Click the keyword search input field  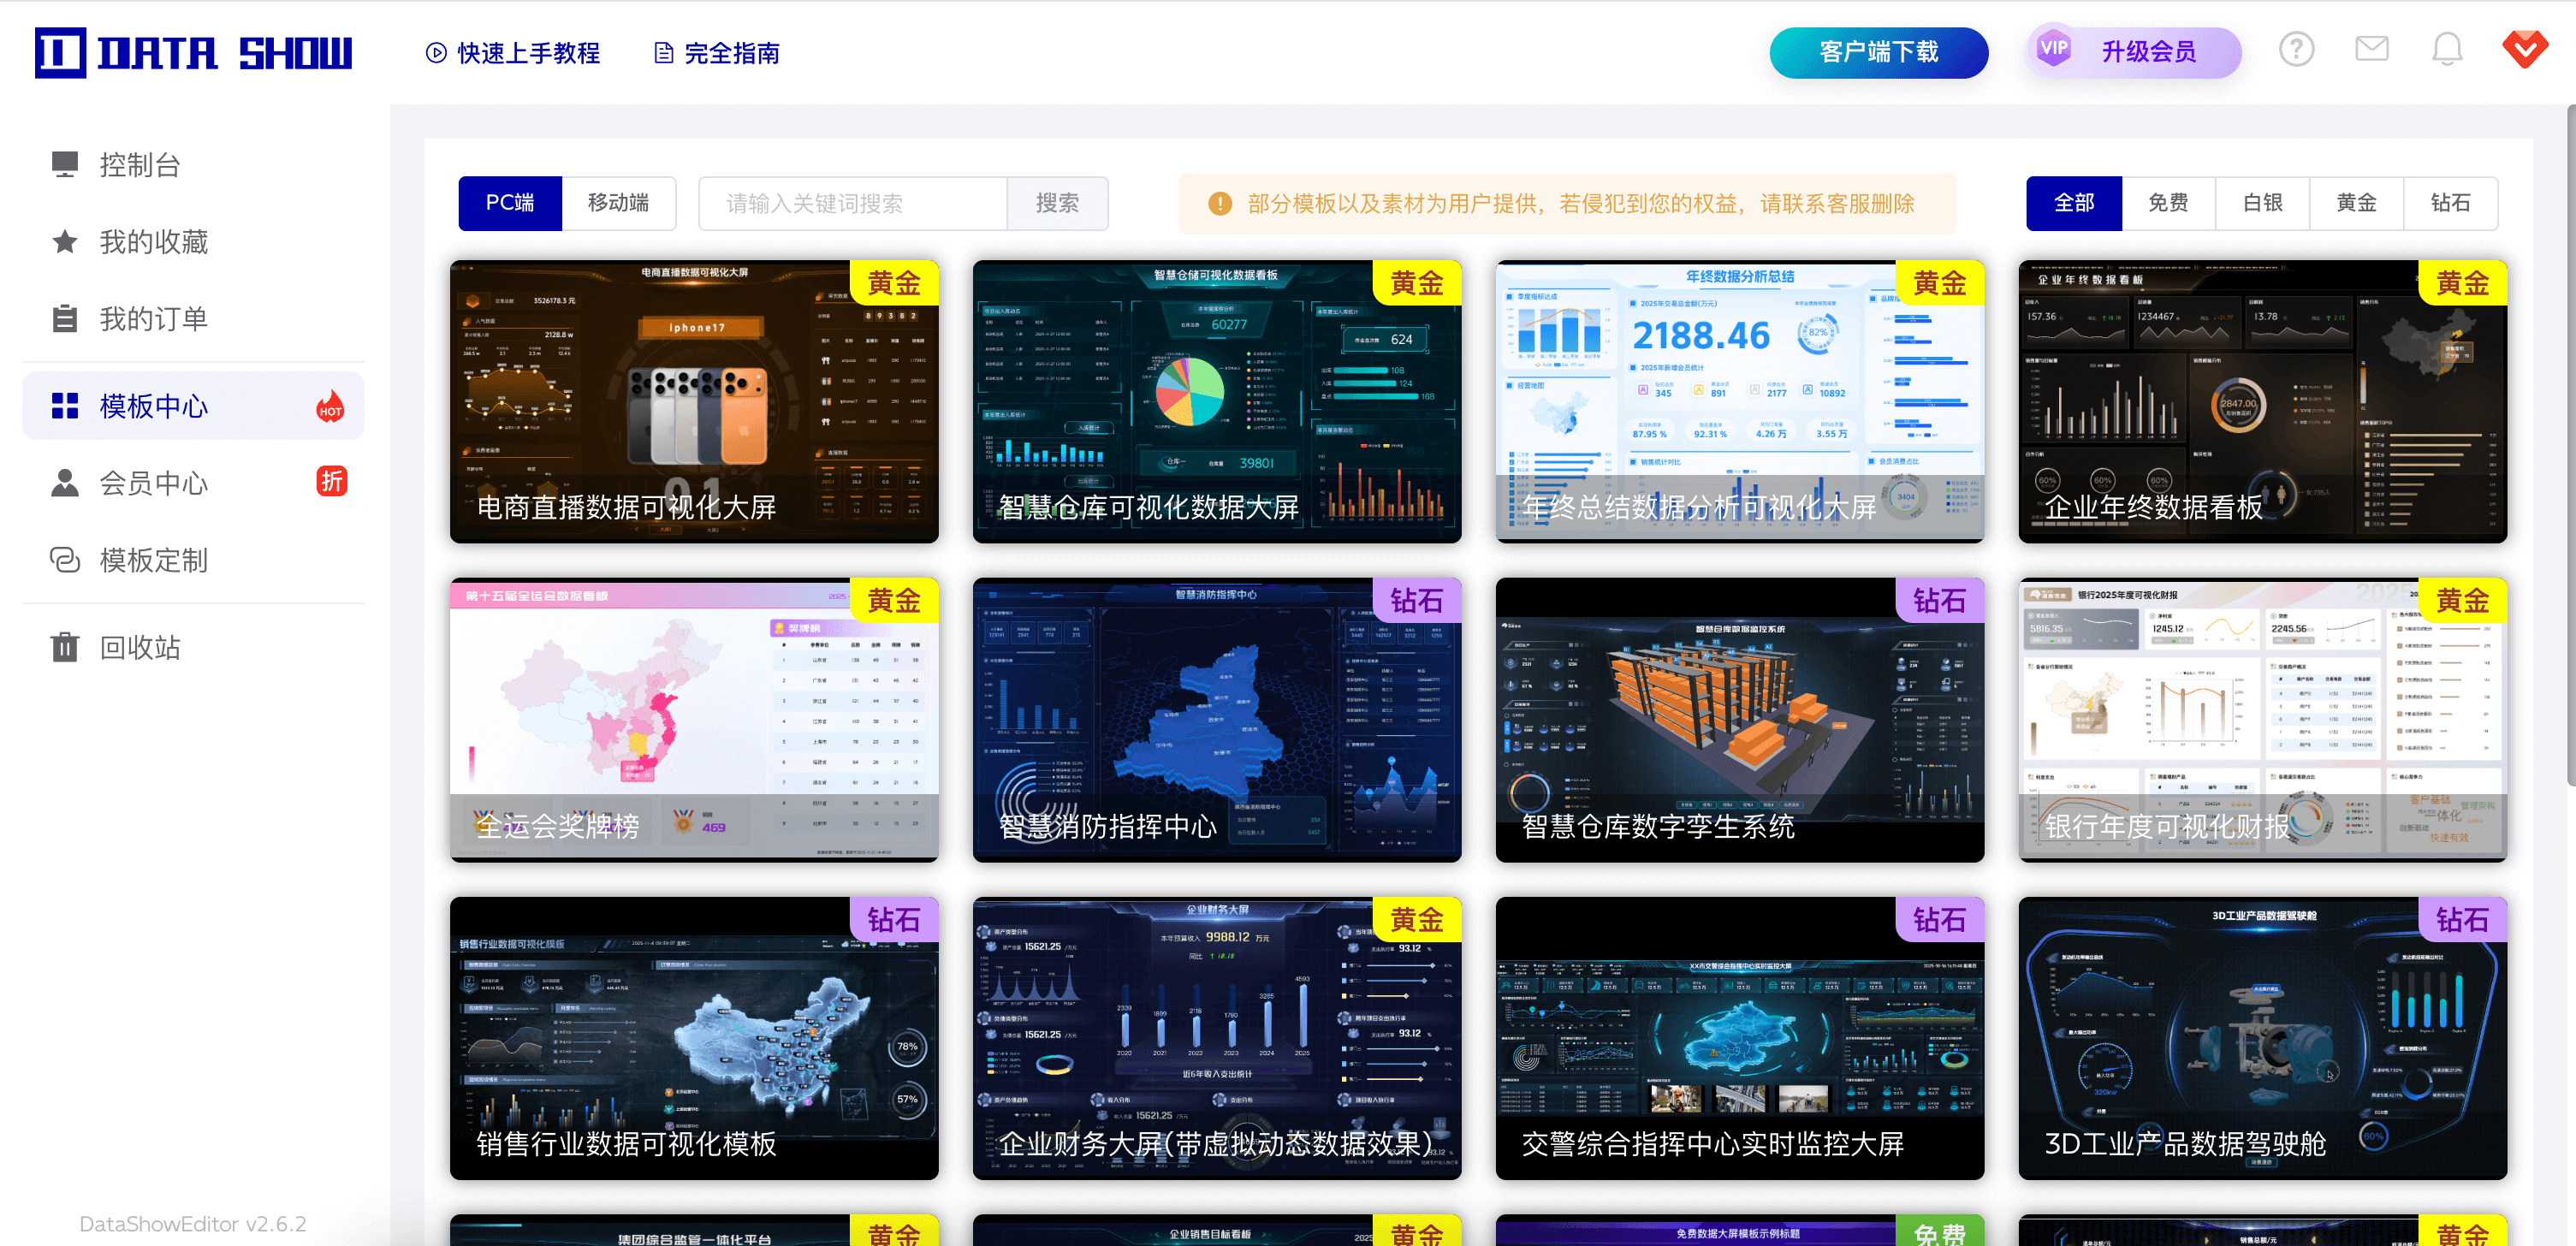(x=852, y=204)
